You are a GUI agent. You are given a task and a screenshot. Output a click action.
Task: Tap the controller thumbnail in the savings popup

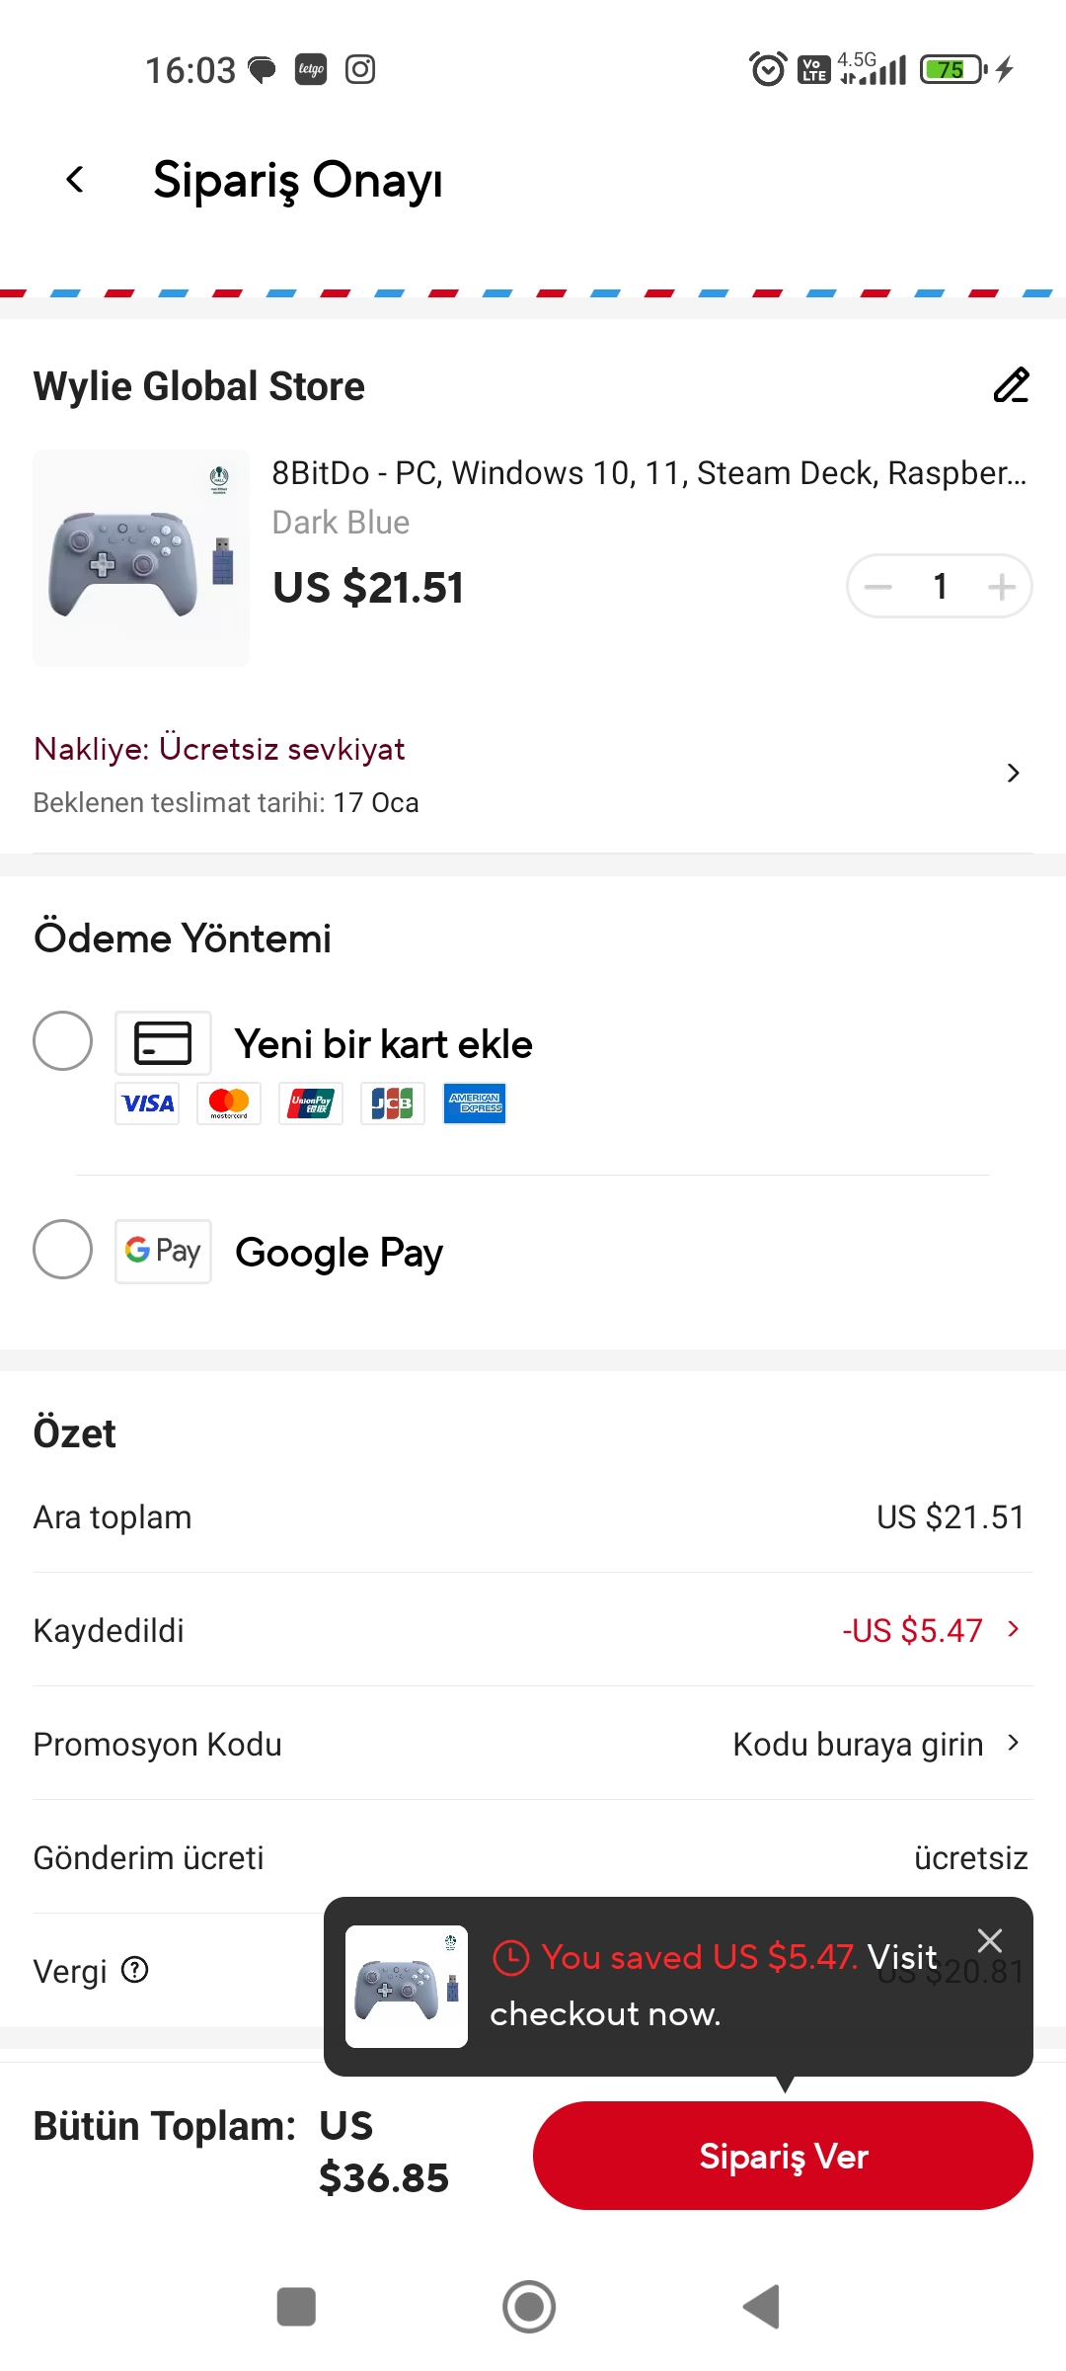407,1987
